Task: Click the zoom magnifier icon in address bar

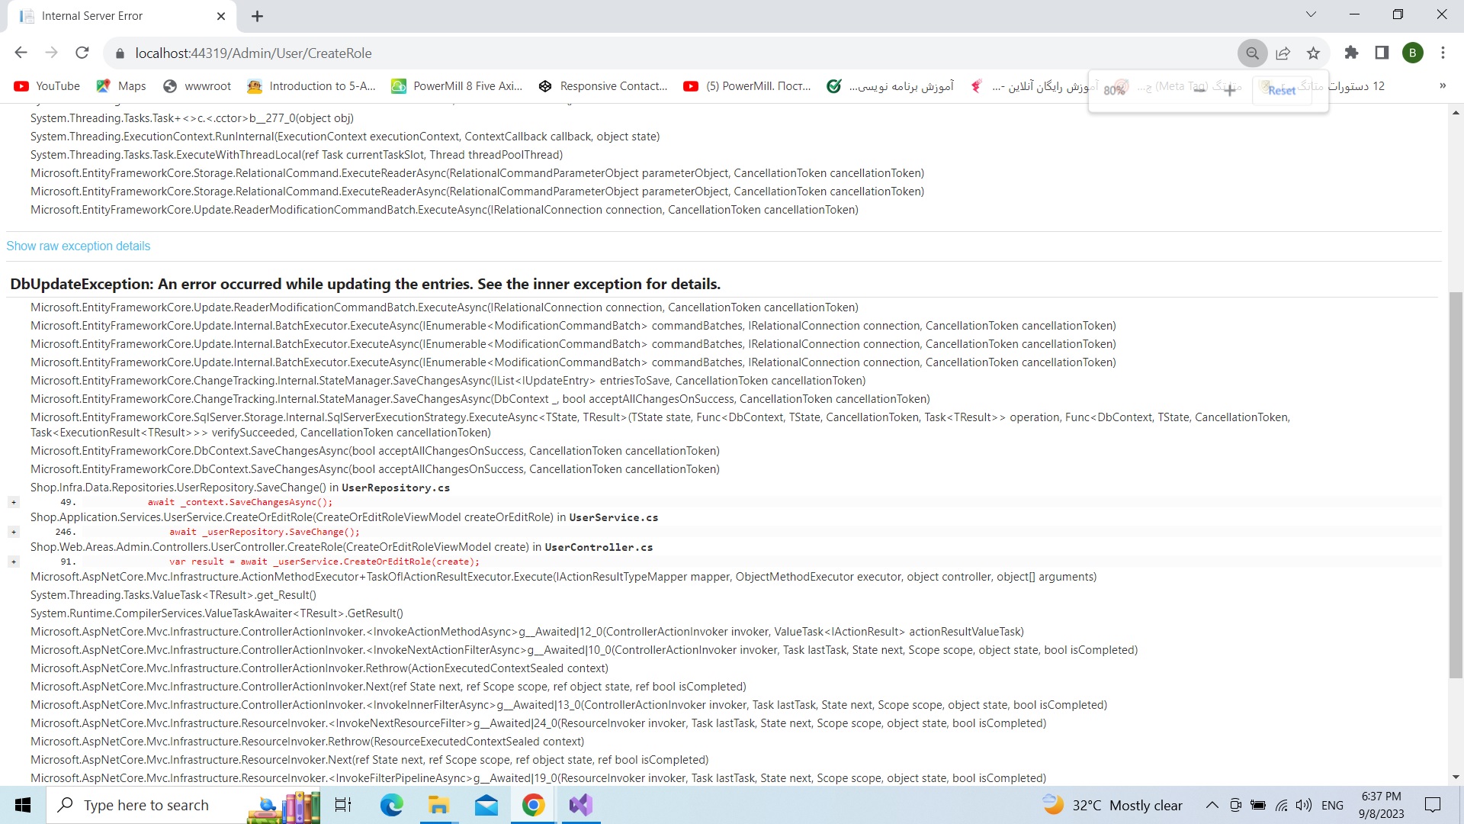Action: (x=1252, y=53)
